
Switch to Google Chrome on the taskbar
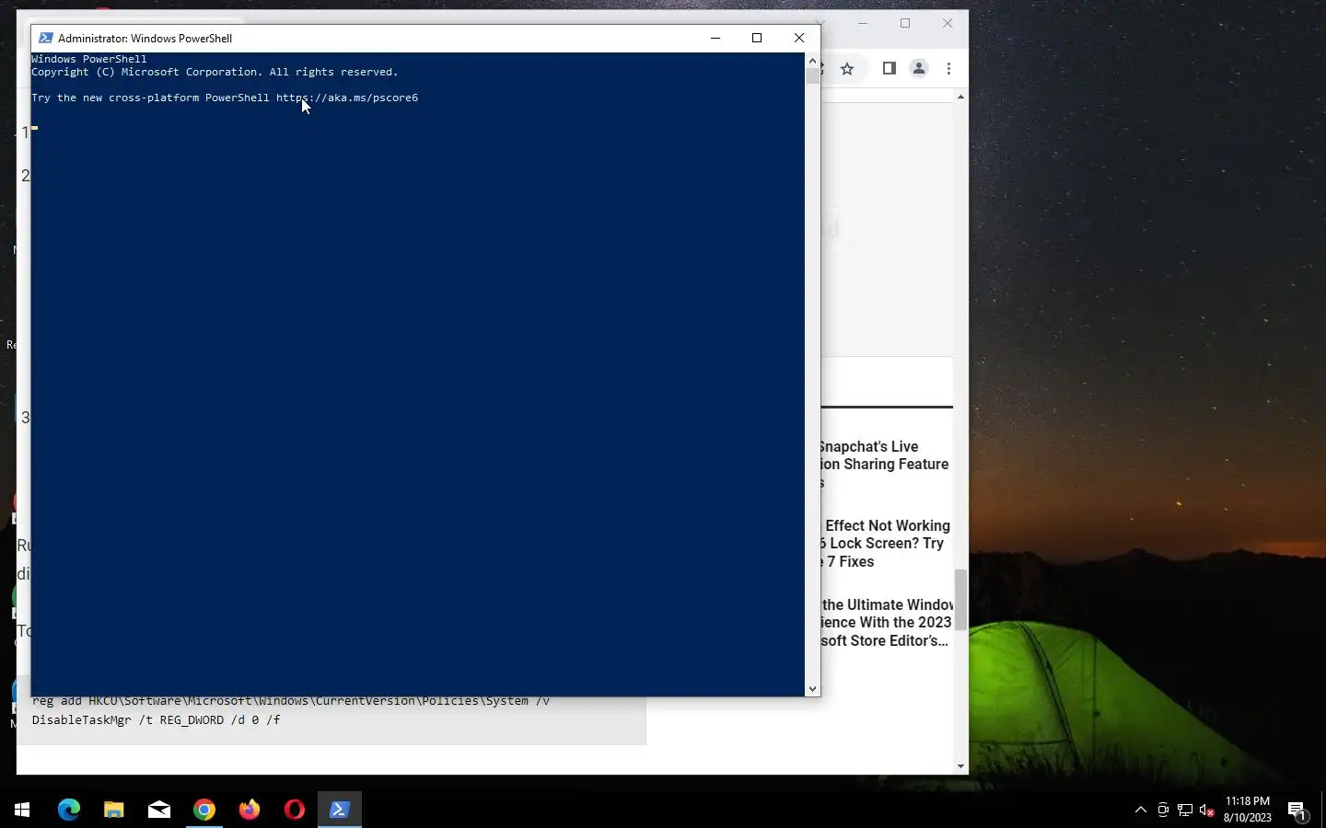[204, 810]
